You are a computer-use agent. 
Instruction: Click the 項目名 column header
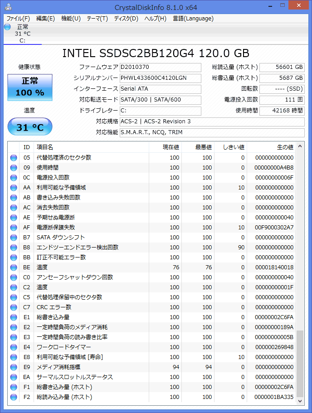point(92,147)
